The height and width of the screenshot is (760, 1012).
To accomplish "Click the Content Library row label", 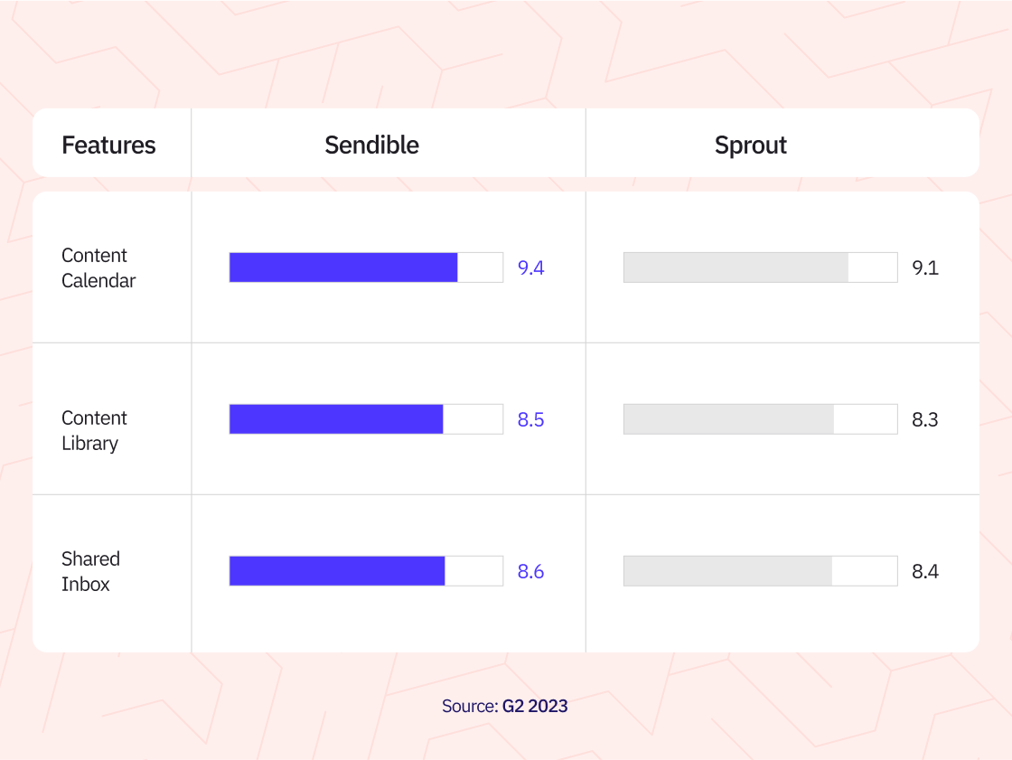I will point(94,431).
